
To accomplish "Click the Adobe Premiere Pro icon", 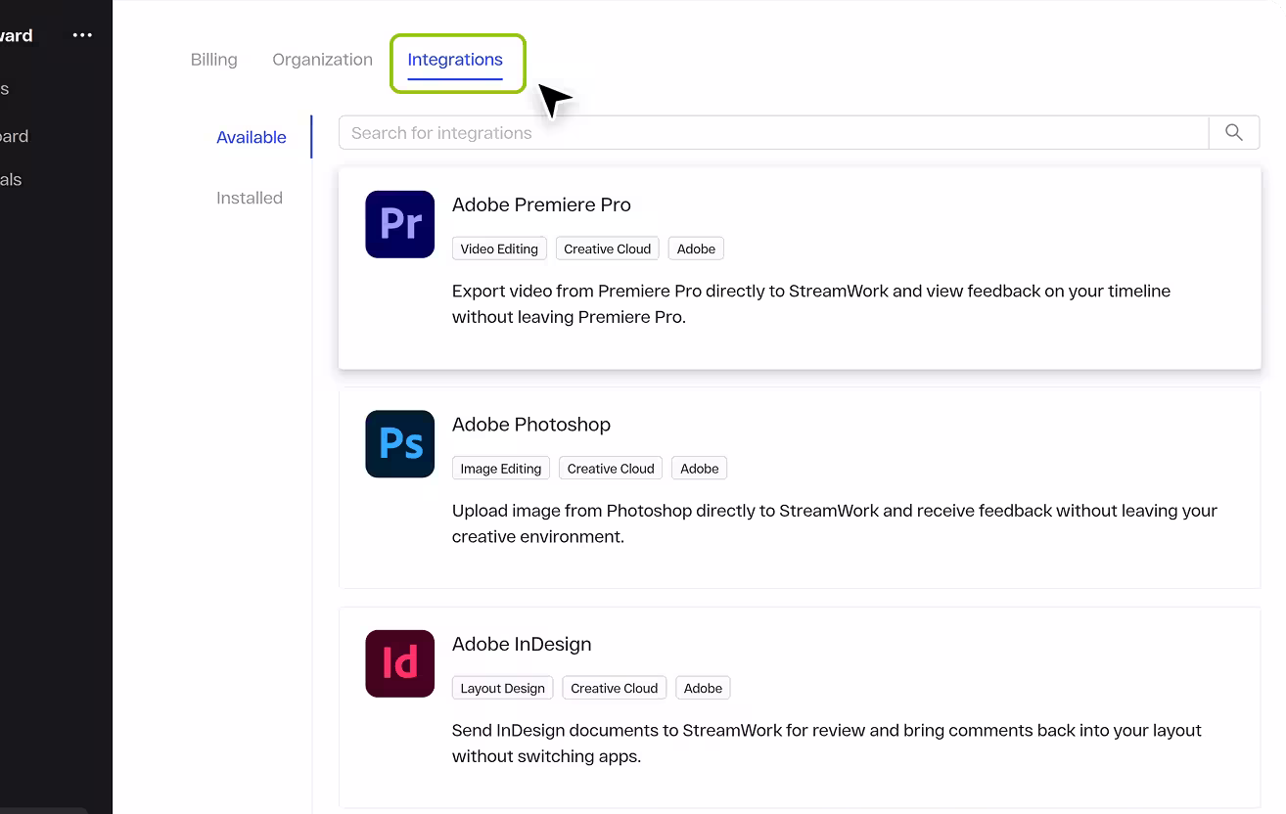I will [x=399, y=224].
